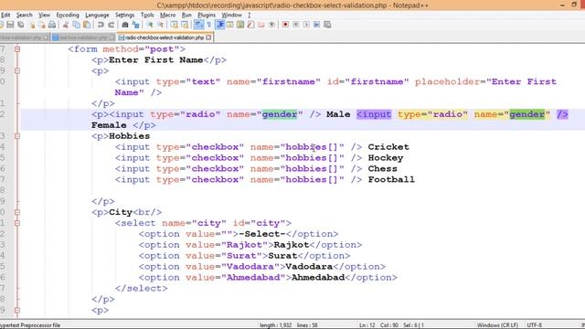
Task: Open the Function List icon
Action: point(250,25)
